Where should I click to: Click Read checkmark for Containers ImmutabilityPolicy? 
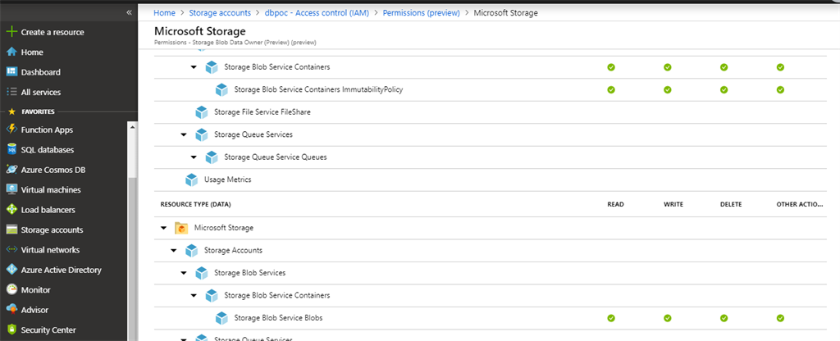[x=610, y=90]
